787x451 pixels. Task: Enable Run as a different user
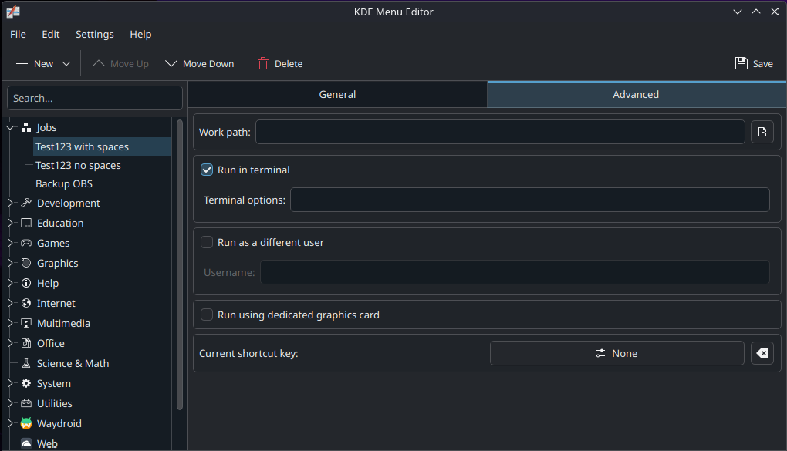[207, 242]
